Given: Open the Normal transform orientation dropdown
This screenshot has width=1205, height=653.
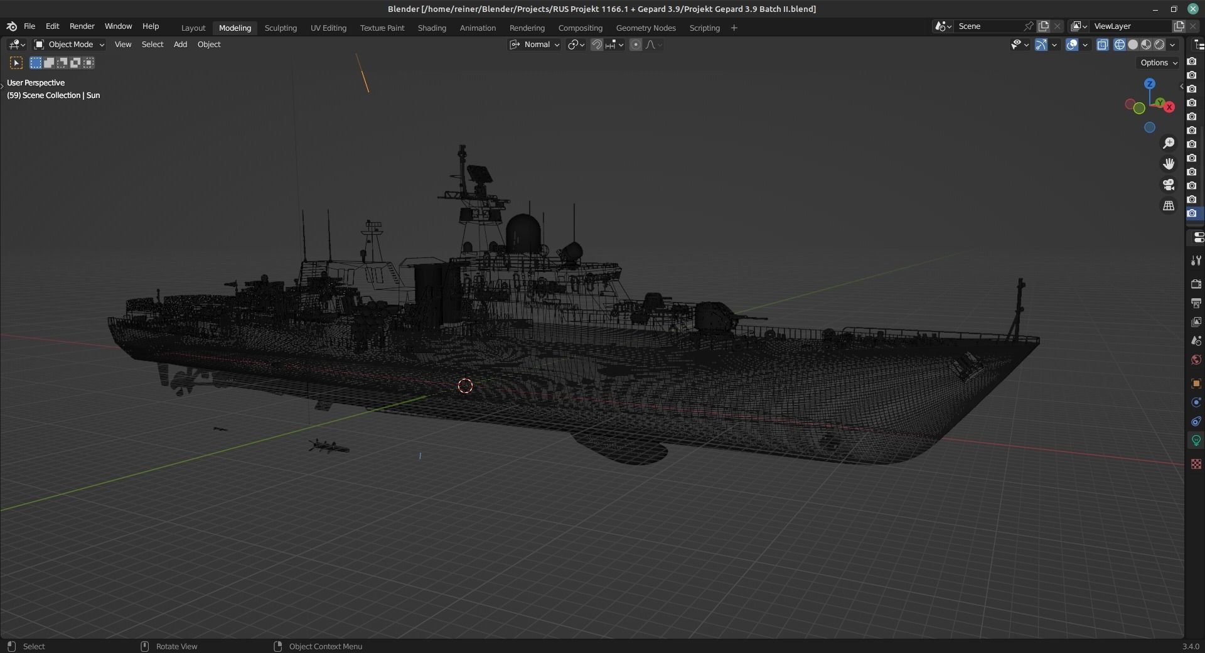Looking at the screenshot, I should [x=534, y=45].
